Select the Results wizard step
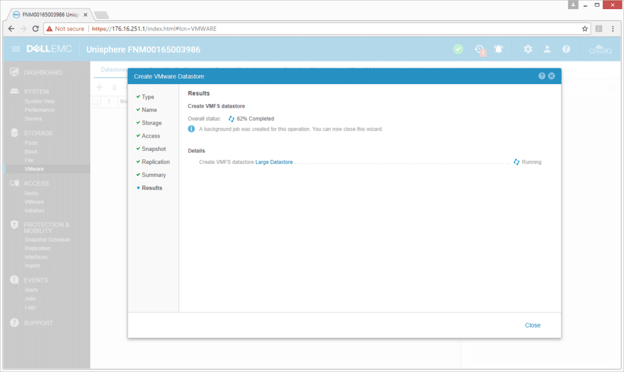This screenshot has width=624, height=372. (x=152, y=188)
